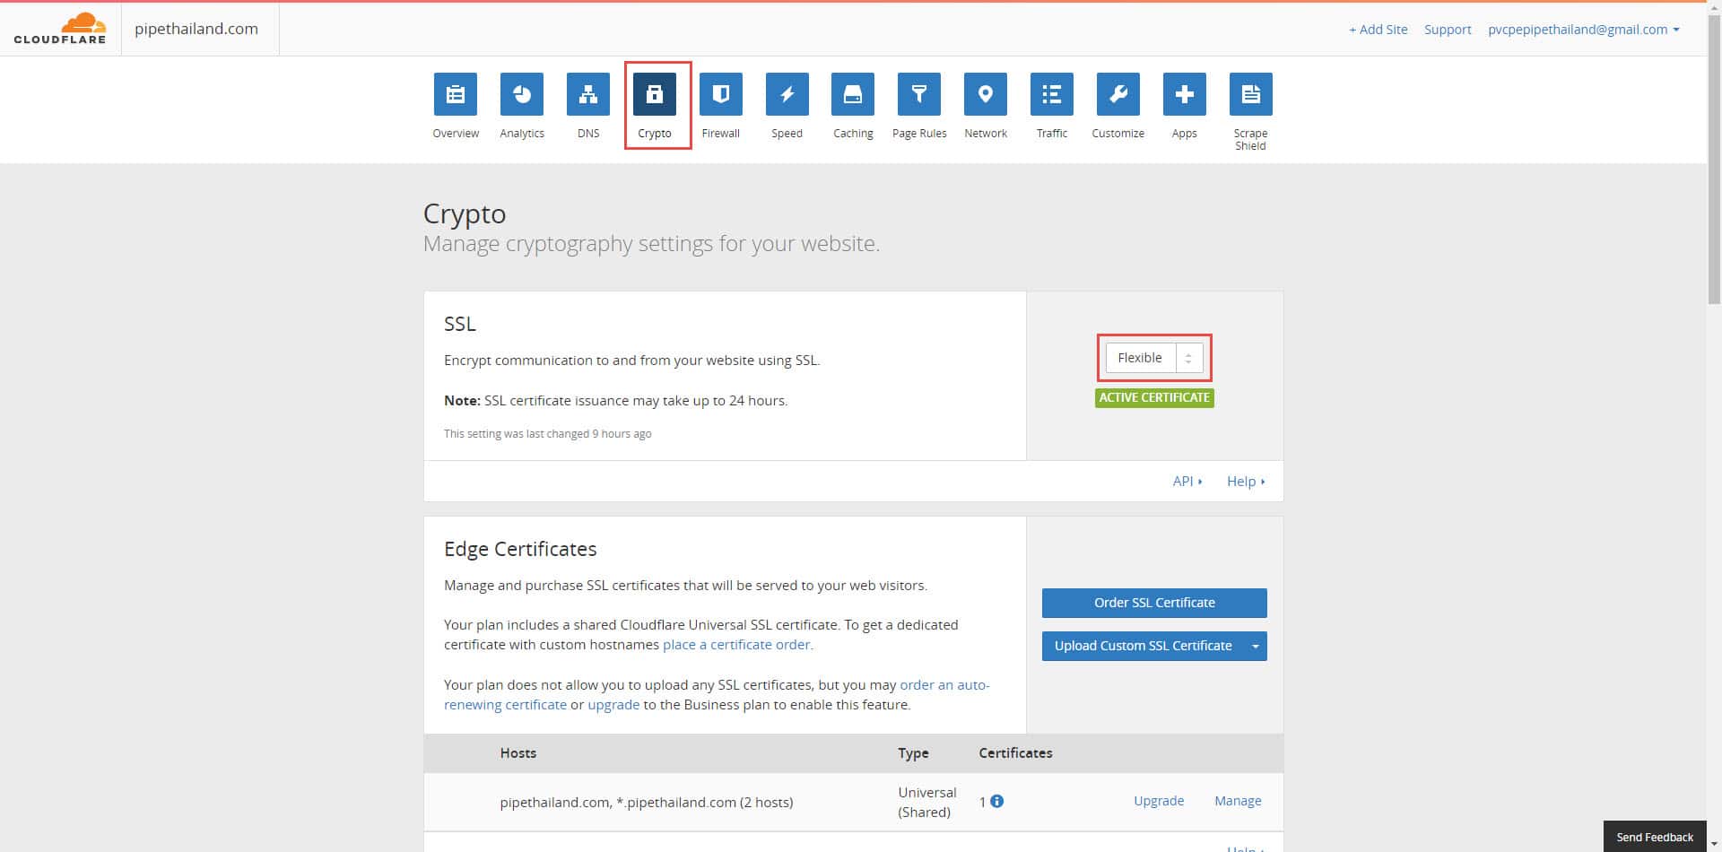Expand the Upload Custom SSL Certificate arrow
The image size is (1722, 852).
[x=1256, y=646]
